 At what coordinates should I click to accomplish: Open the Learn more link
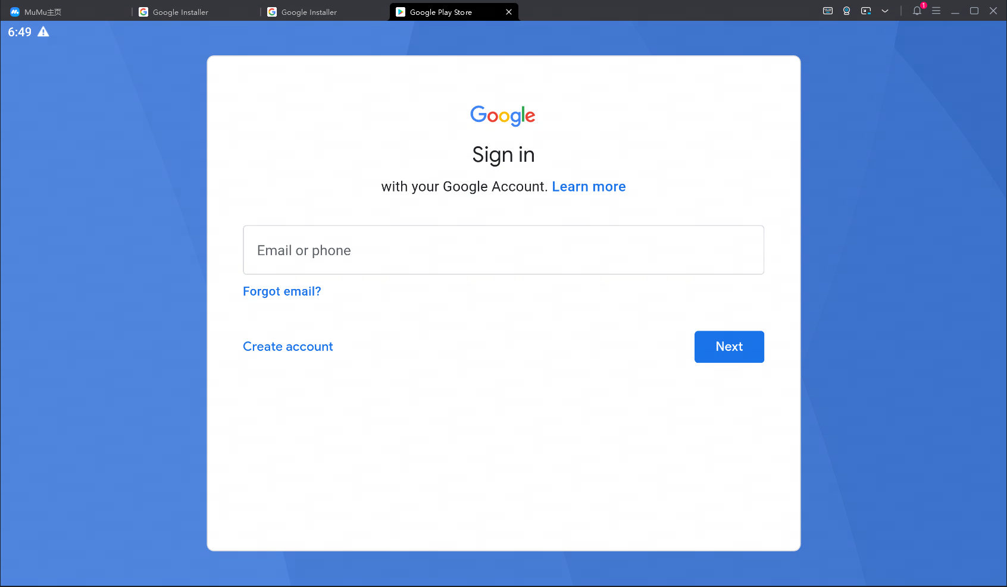(589, 187)
